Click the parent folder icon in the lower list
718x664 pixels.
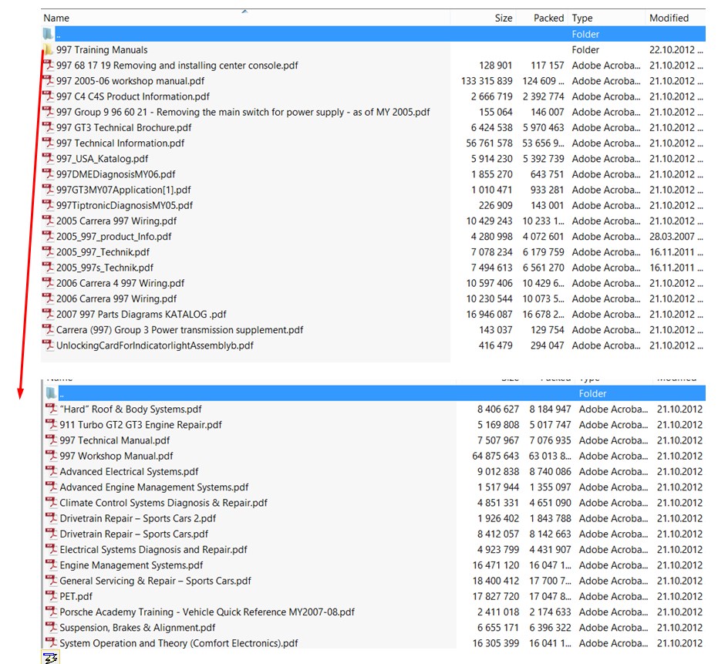click(51, 393)
